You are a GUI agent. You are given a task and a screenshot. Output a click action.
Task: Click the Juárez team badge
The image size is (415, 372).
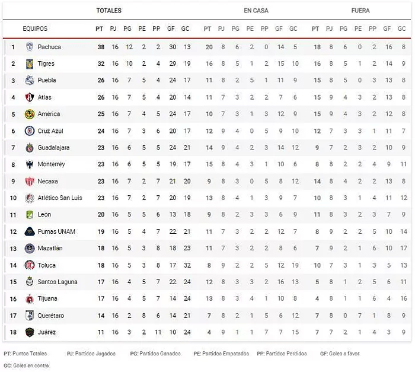pos(29,332)
